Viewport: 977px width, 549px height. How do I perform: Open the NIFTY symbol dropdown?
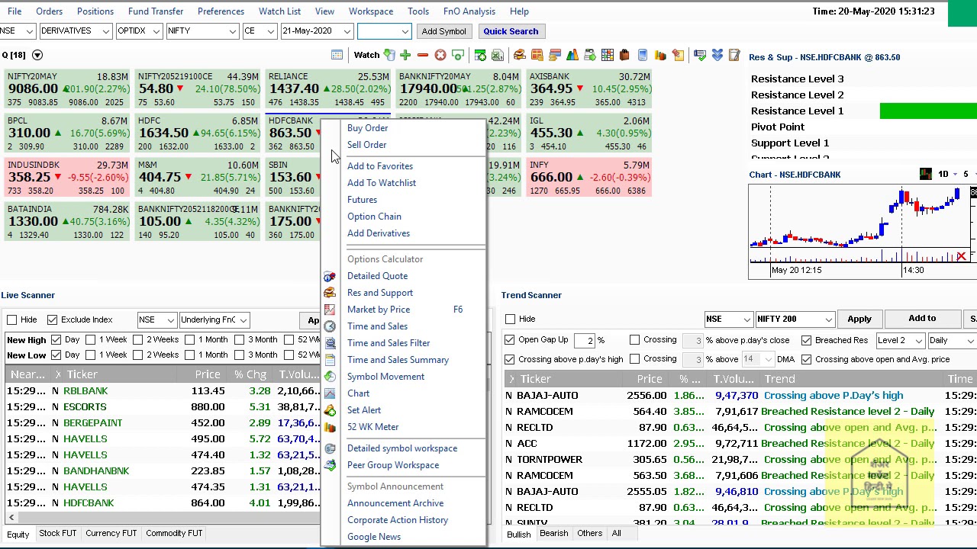[x=202, y=31]
